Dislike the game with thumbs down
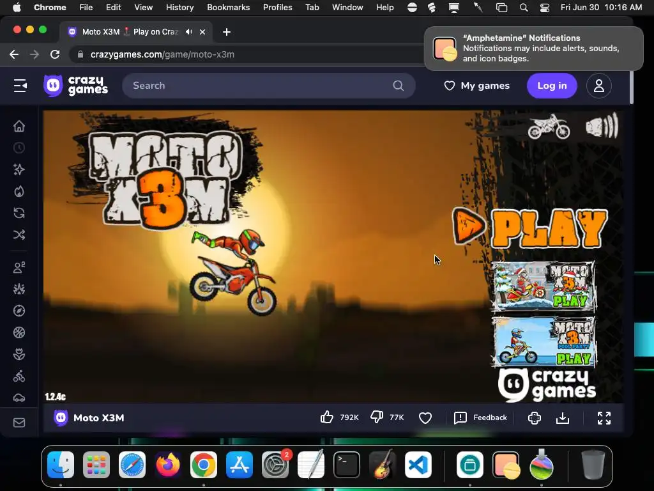Image resolution: width=654 pixels, height=491 pixels. click(377, 417)
